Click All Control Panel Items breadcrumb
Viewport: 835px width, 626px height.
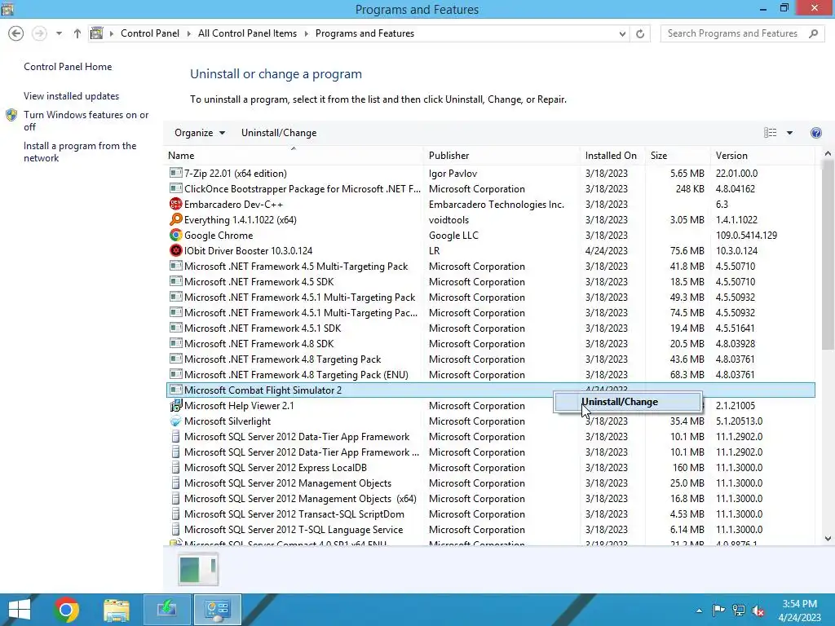click(x=247, y=33)
